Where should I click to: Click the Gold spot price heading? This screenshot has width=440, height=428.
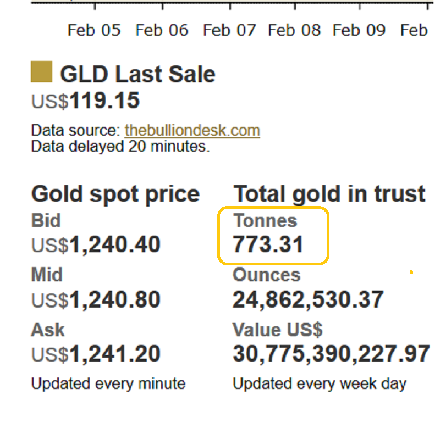(x=116, y=194)
